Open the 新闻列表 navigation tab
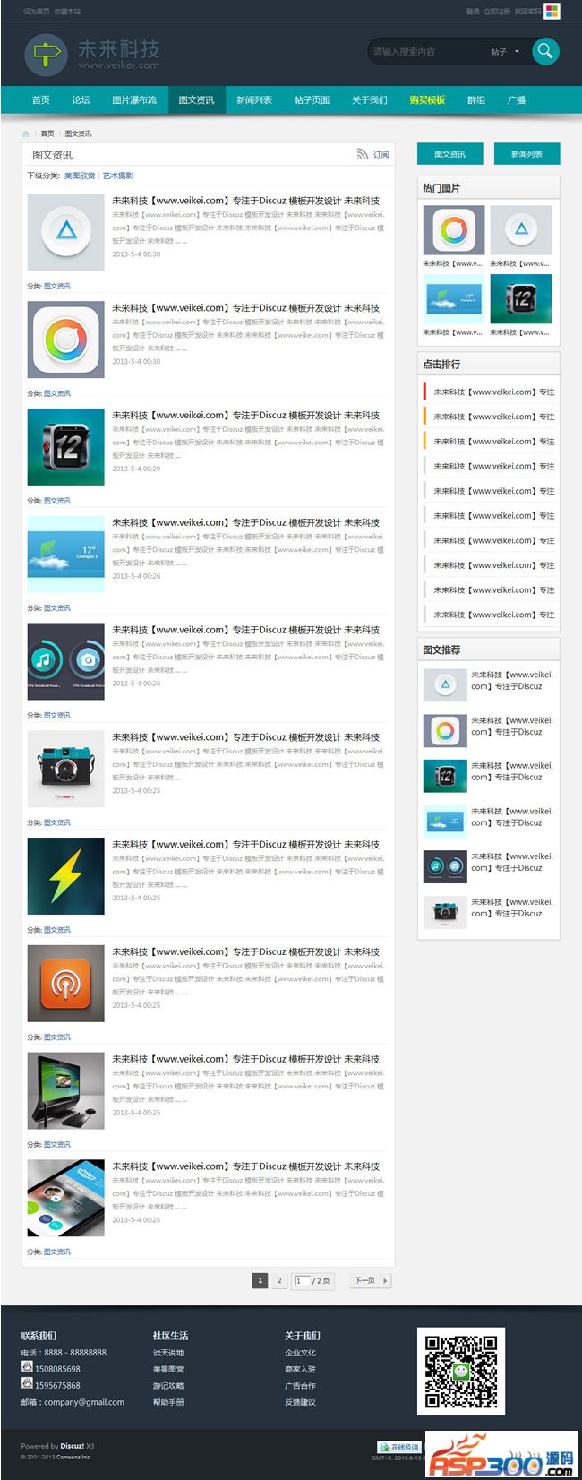Screen dimensions: 582x1480 pos(254,100)
